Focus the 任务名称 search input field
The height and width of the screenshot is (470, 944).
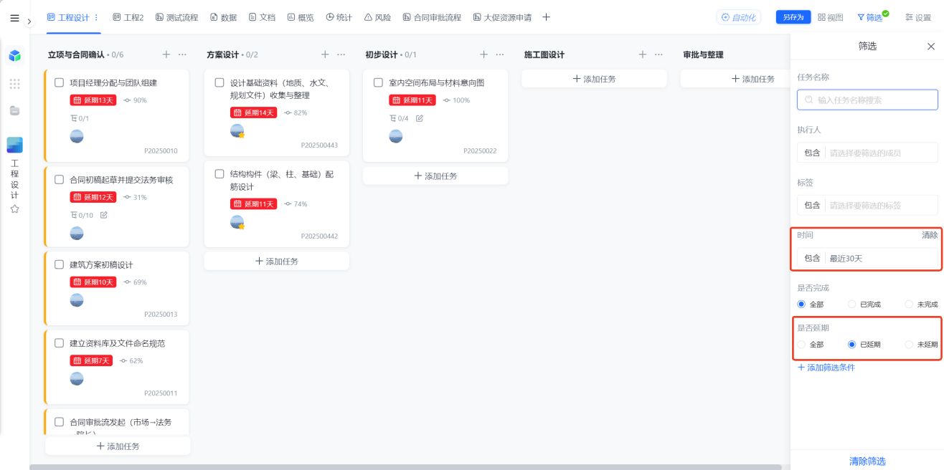click(867, 100)
